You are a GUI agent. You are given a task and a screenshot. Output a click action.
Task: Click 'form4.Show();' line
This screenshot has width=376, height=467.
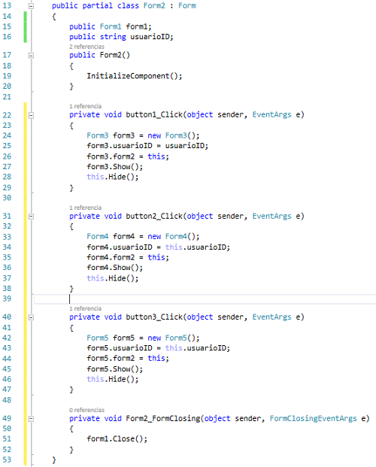tap(115, 268)
